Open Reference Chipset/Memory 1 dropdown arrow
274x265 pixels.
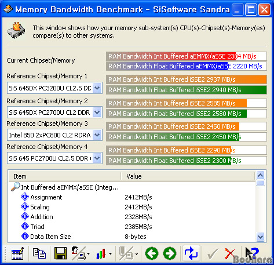point(97,88)
